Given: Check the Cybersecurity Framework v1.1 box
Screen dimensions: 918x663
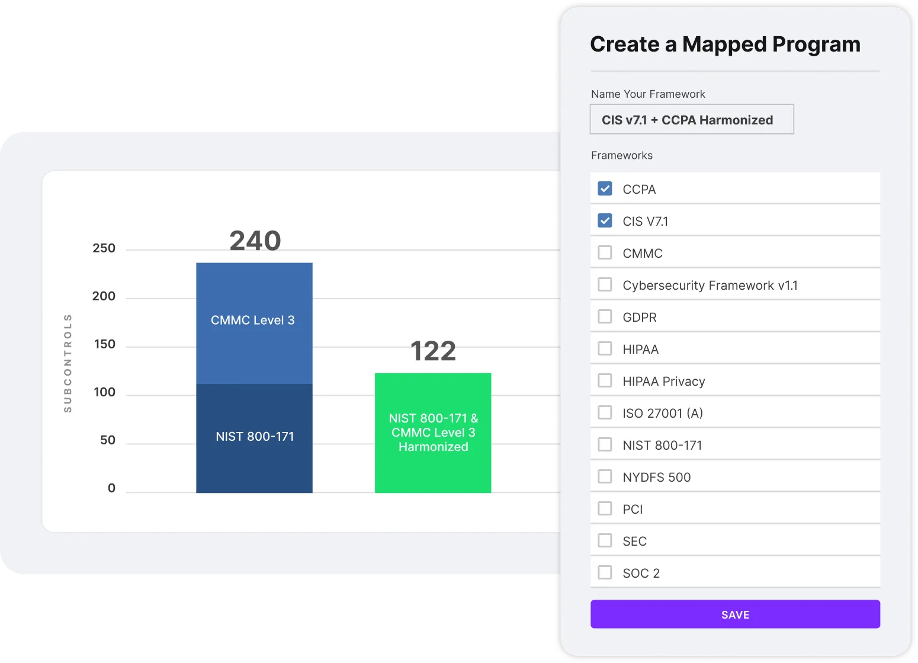Looking at the screenshot, I should click(605, 285).
